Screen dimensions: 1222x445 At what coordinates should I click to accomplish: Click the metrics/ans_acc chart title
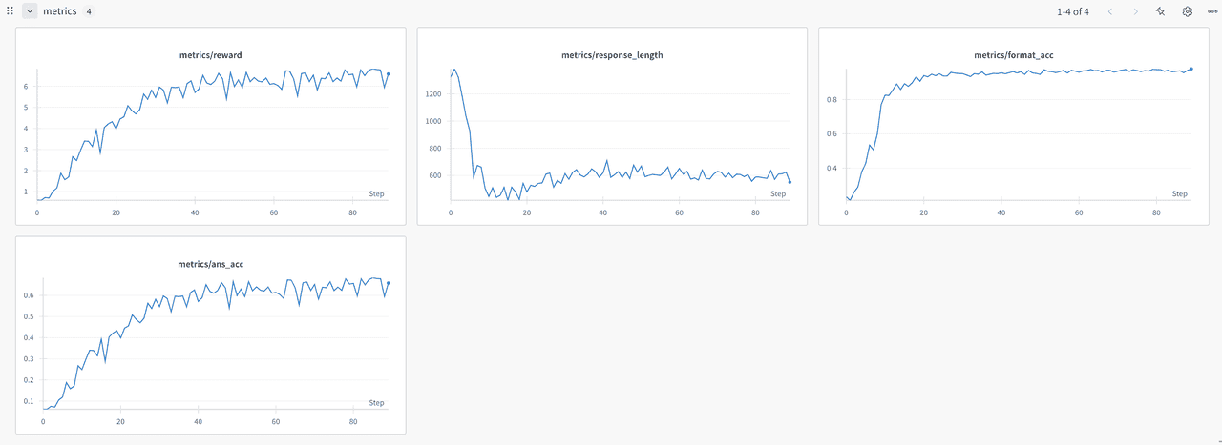(210, 265)
